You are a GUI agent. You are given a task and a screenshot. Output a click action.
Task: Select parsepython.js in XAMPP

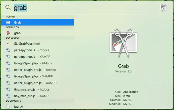(38, 57)
